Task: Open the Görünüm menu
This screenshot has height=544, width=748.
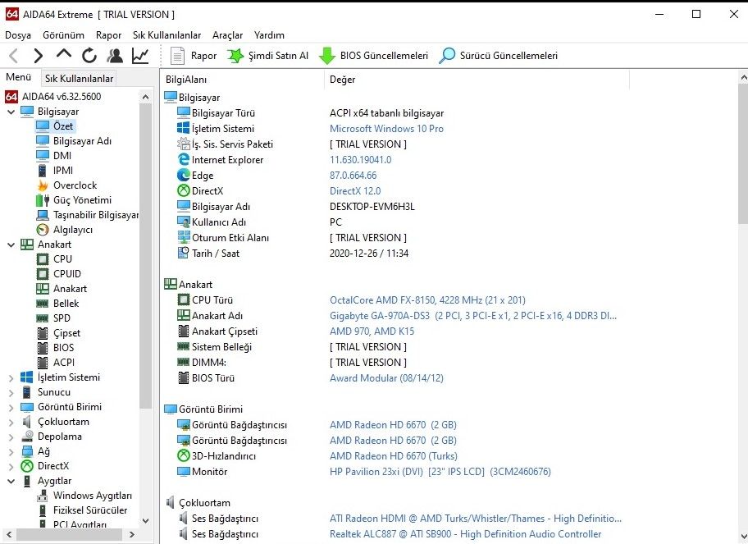Action: click(x=63, y=35)
